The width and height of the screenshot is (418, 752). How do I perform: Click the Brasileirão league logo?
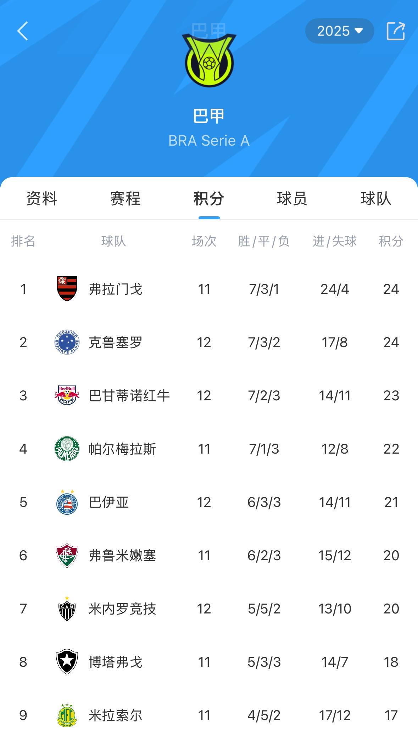[x=209, y=60]
